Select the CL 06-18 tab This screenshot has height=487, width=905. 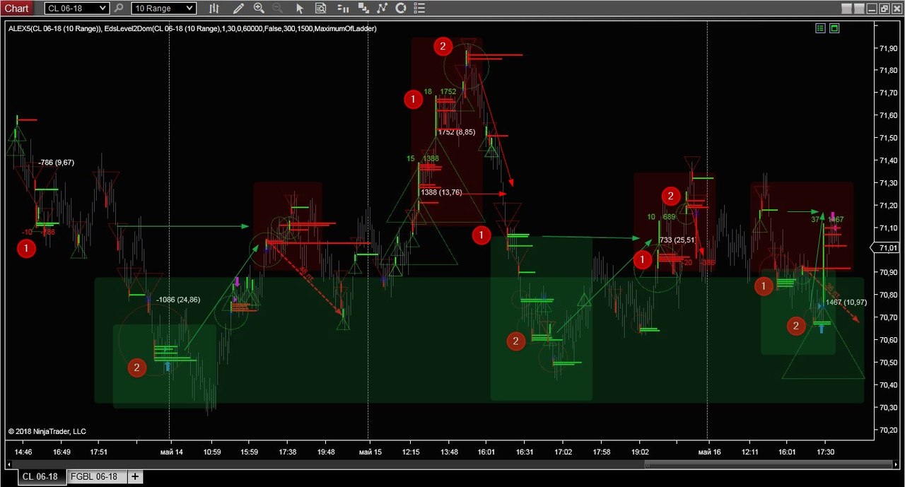click(x=40, y=477)
